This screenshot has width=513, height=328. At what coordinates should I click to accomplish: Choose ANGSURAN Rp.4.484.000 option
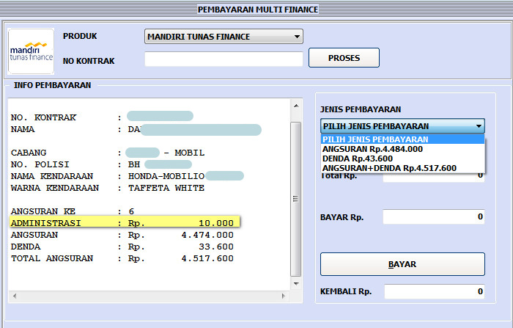402,149
